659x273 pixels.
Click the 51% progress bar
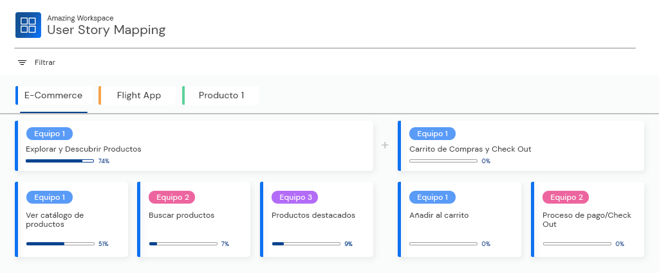coord(60,243)
